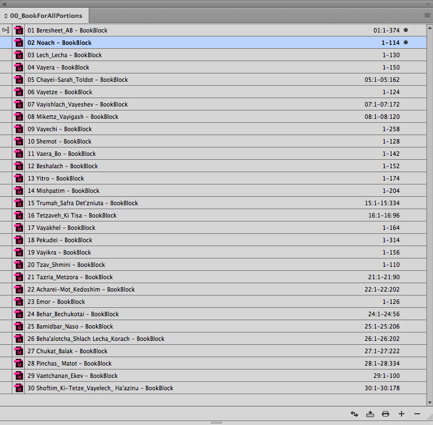Screen dimensions: 433x425
Task: Click the InDesign document icon for 06 Vayetze
Action: [x=19, y=92]
